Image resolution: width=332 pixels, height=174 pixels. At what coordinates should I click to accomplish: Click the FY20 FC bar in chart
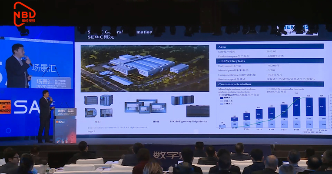click(322, 113)
